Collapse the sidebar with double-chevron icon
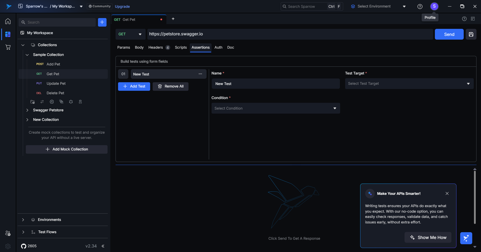The width and height of the screenshot is (481, 252). point(103,246)
